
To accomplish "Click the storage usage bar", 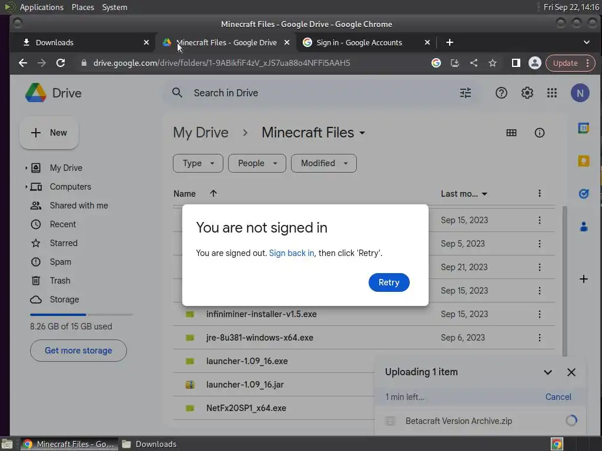I will (x=81, y=315).
